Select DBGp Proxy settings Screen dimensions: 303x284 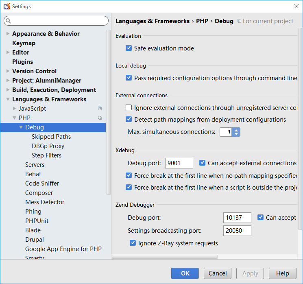click(48, 146)
